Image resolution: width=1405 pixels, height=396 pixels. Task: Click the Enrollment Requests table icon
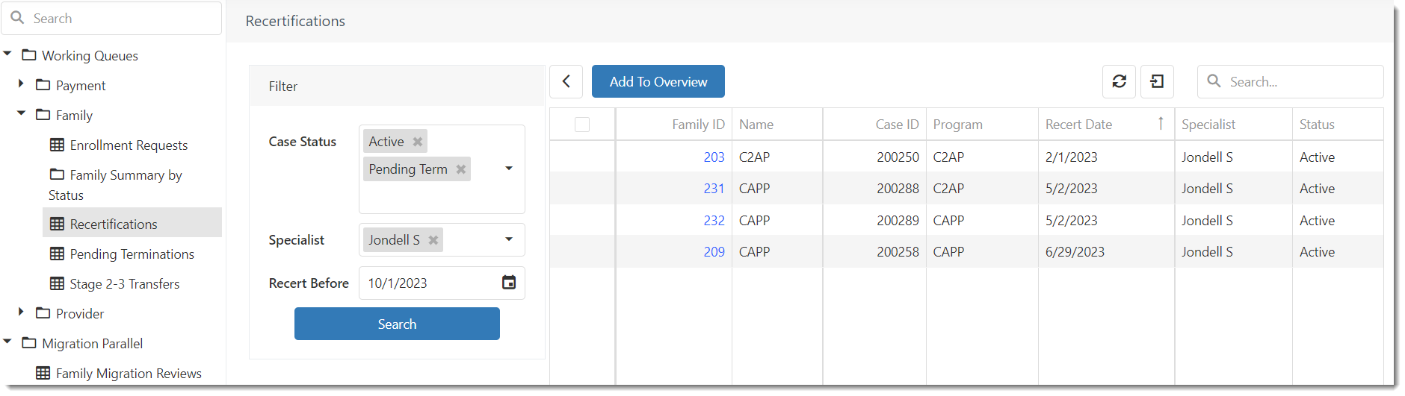tap(57, 145)
